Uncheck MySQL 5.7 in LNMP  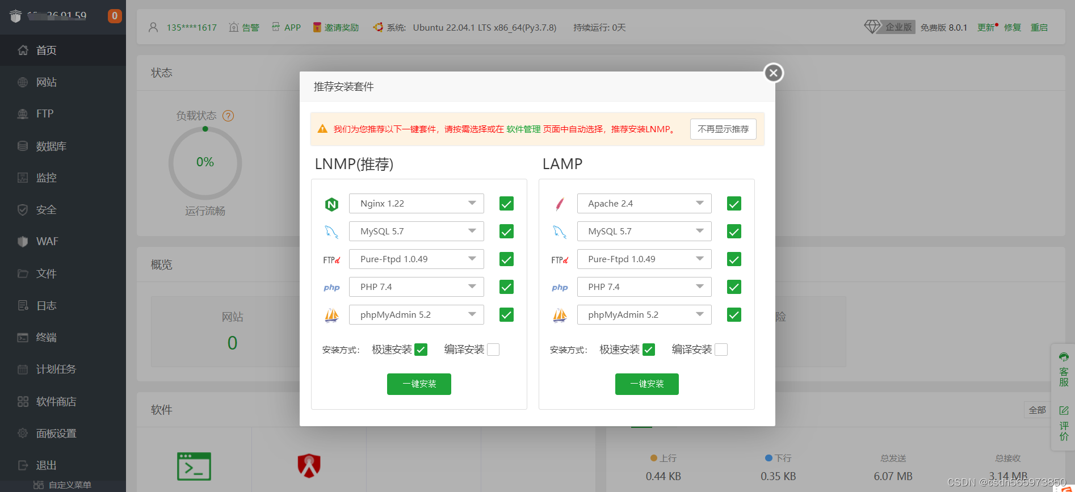point(506,232)
